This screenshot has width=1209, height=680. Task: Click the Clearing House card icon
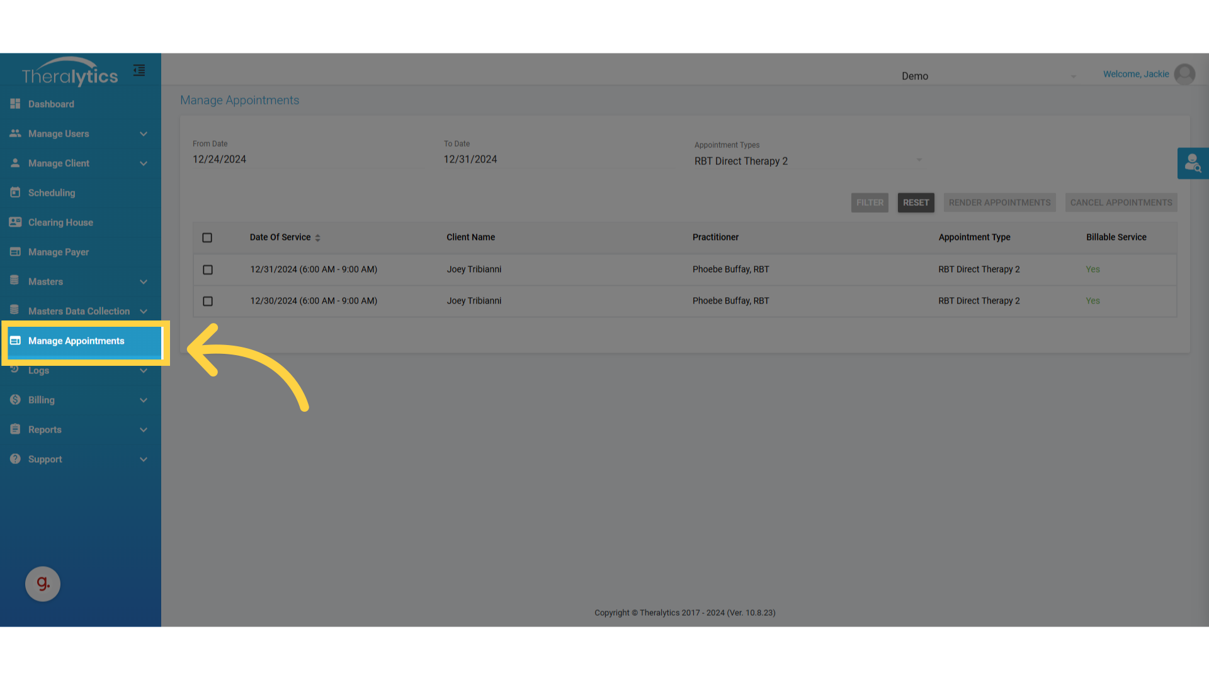click(15, 222)
